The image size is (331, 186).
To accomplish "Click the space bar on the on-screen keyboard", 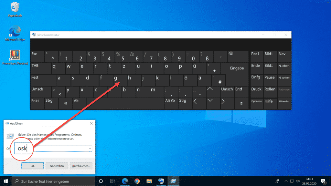I will (x=125, y=103).
